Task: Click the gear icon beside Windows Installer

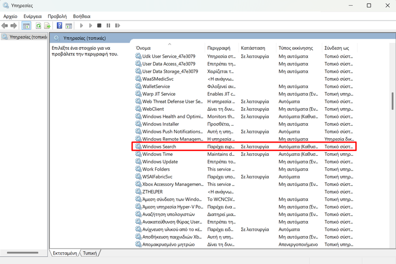Action: click(x=138, y=124)
